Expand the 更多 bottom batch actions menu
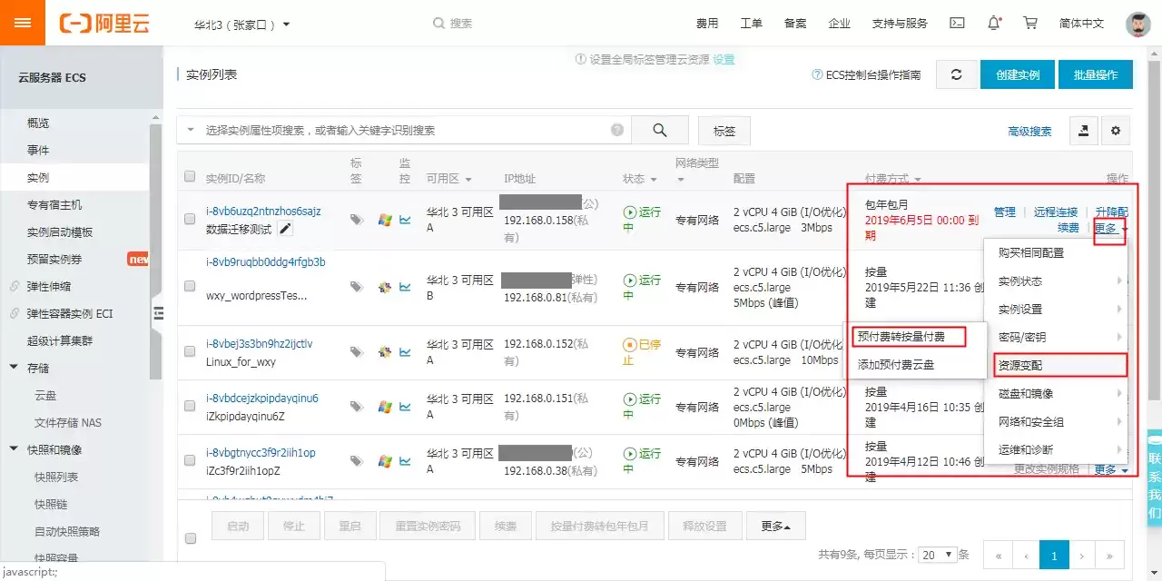 775,526
